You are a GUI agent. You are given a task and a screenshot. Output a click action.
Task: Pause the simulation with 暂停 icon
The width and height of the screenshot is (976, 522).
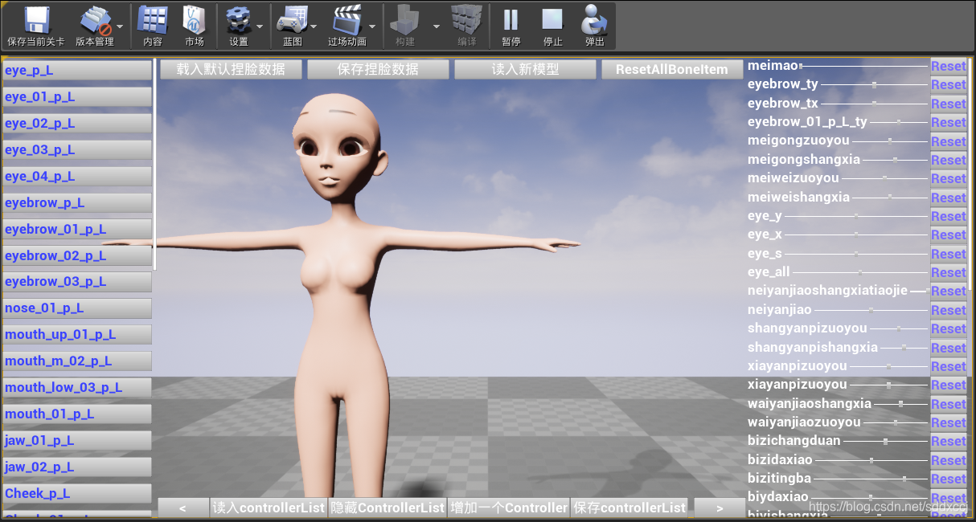pyautogui.click(x=511, y=20)
